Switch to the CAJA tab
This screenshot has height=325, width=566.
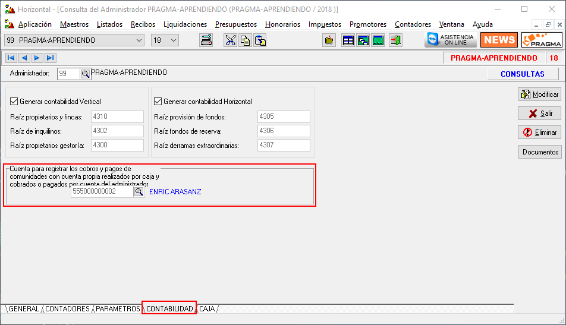(x=207, y=309)
